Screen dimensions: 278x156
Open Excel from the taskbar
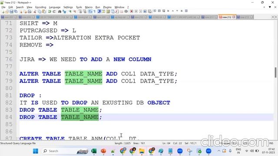pyautogui.click(x=94, y=151)
